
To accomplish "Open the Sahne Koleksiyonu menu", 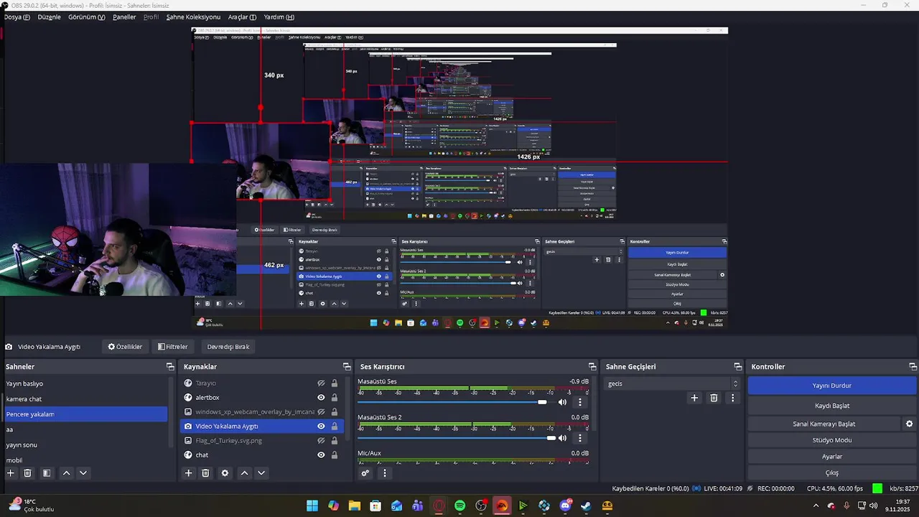I will [x=193, y=17].
